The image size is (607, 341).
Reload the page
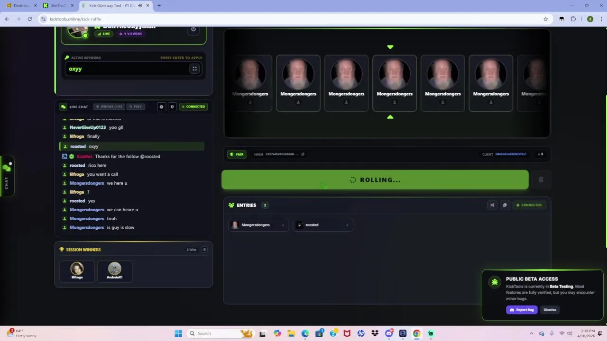(29, 19)
